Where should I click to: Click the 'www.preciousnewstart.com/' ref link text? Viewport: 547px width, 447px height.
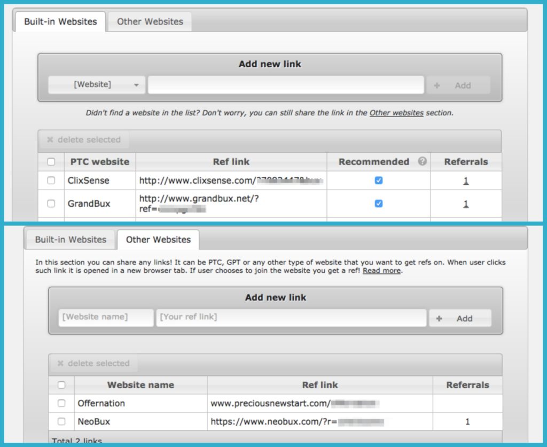270,403
